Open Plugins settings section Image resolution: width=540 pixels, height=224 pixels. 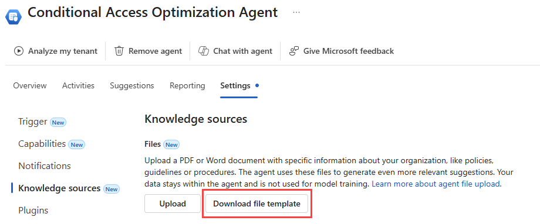(x=33, y=210)
